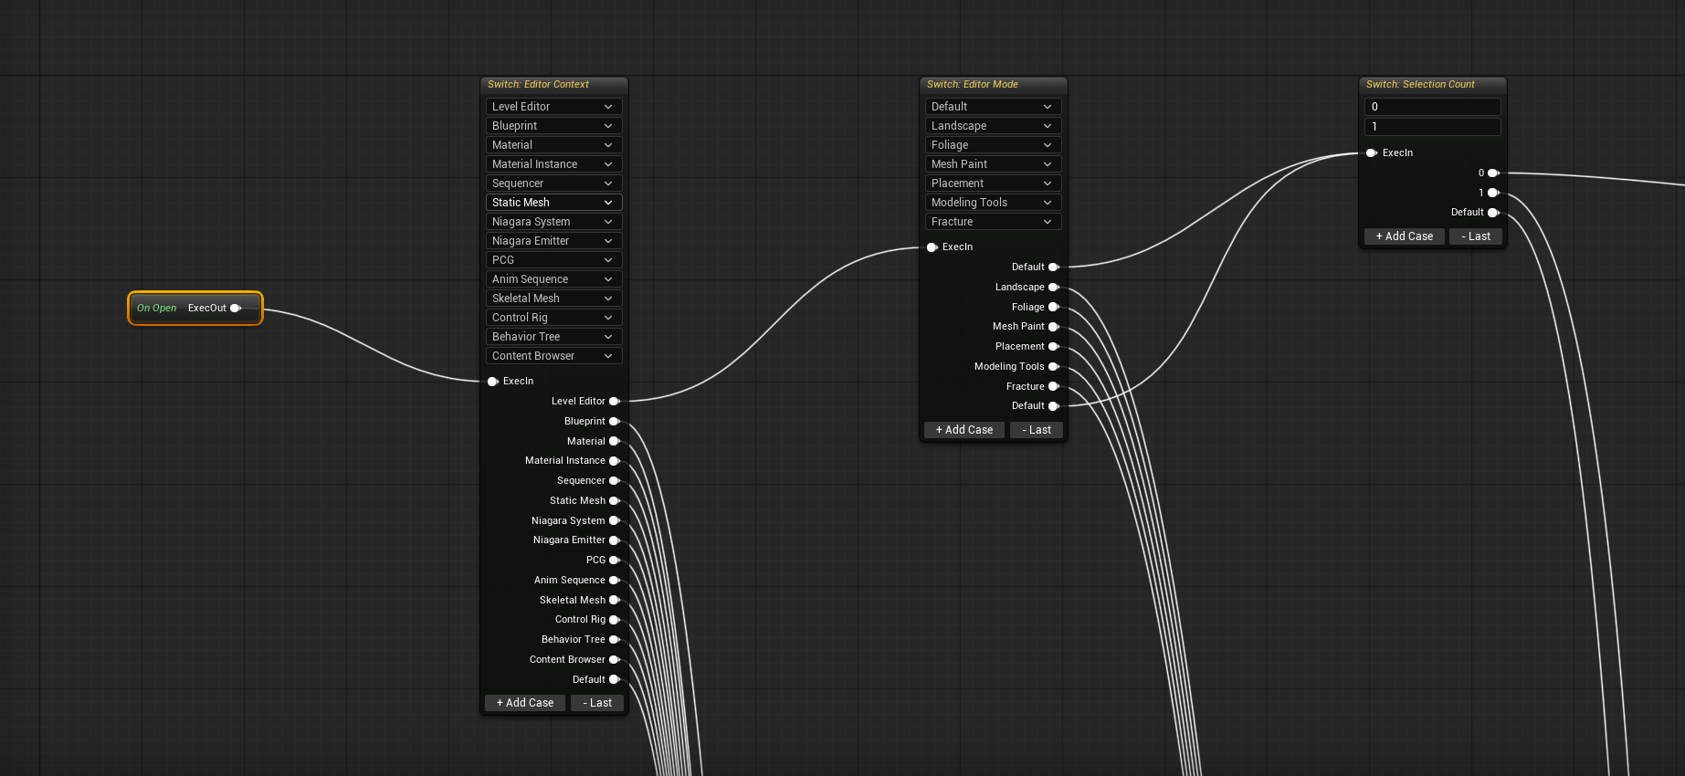Click Add Case on Editor Context switch
The width and height of the screenshot is (1685, 776).
pyautogui.click(x=525, y=703)
